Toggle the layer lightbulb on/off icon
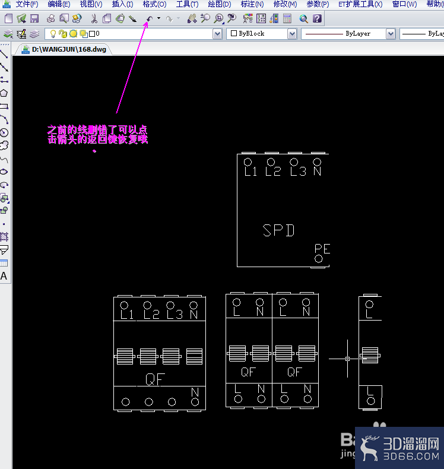This screenshot has width=444, height=469. [x=53, y=34]
